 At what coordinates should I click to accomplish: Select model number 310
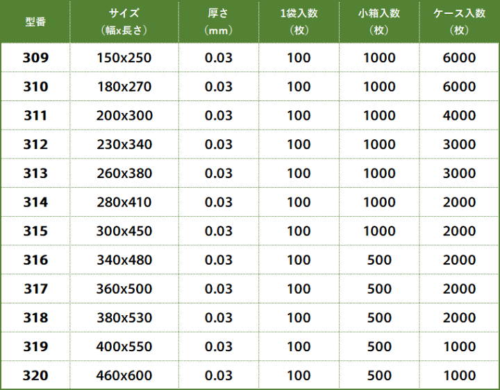pyautogui.click(x=35, y=87)
